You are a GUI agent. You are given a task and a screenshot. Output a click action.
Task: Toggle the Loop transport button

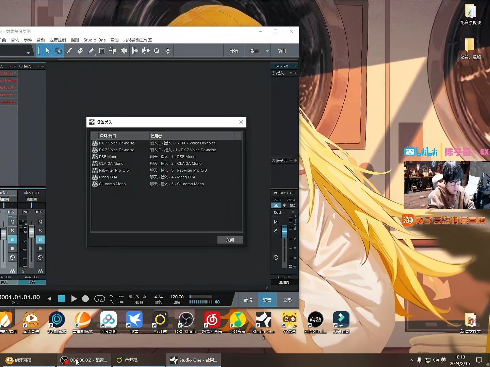(99, 299)
